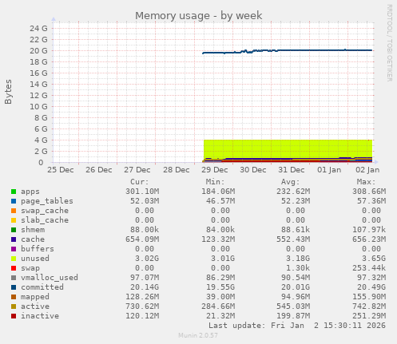Click the lime unused legend swatch

click(x=14, y=259)
